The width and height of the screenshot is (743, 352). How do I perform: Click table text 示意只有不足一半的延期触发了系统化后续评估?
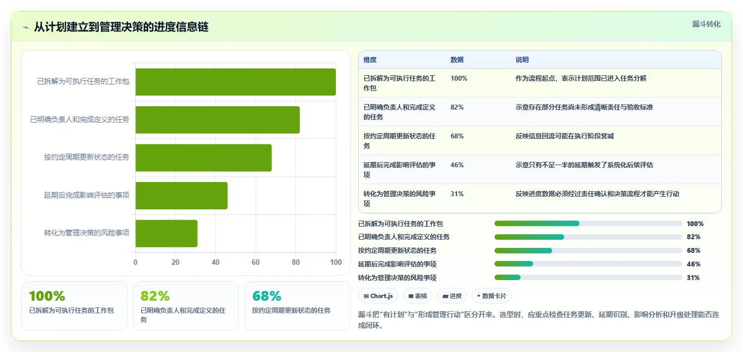(584, 165)
